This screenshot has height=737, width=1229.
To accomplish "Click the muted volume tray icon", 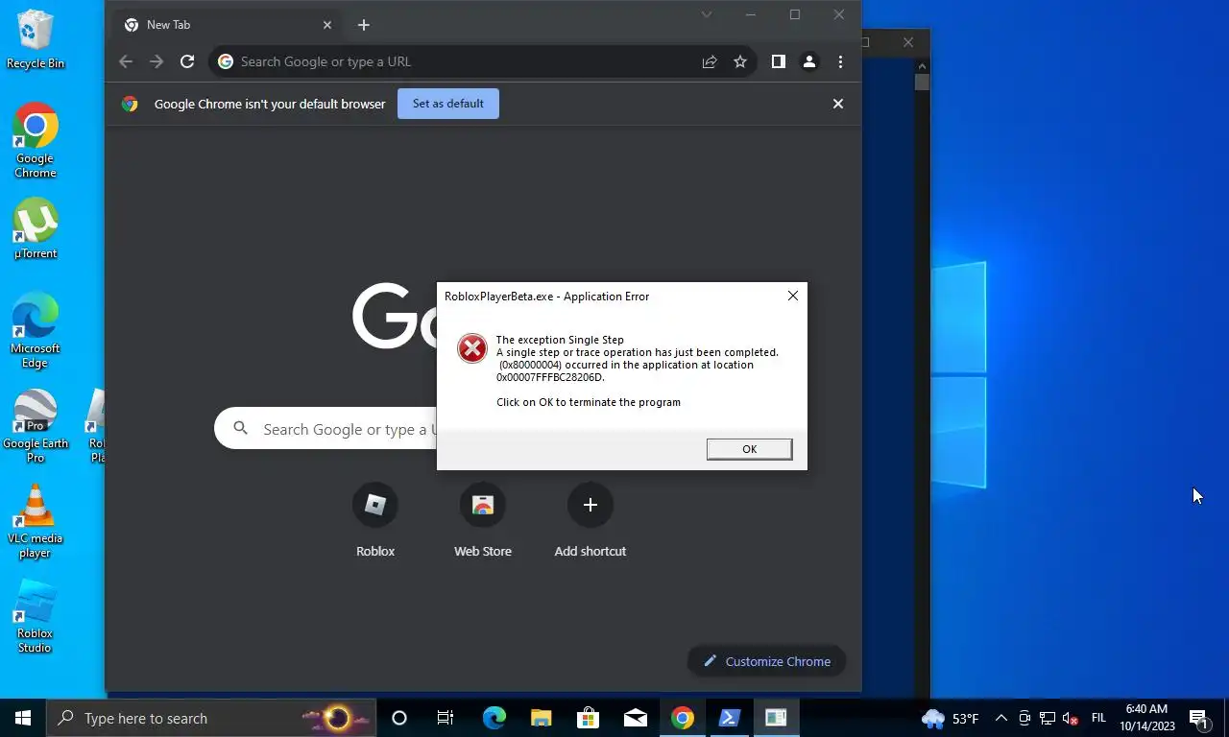I will [x=1071, y=718].
